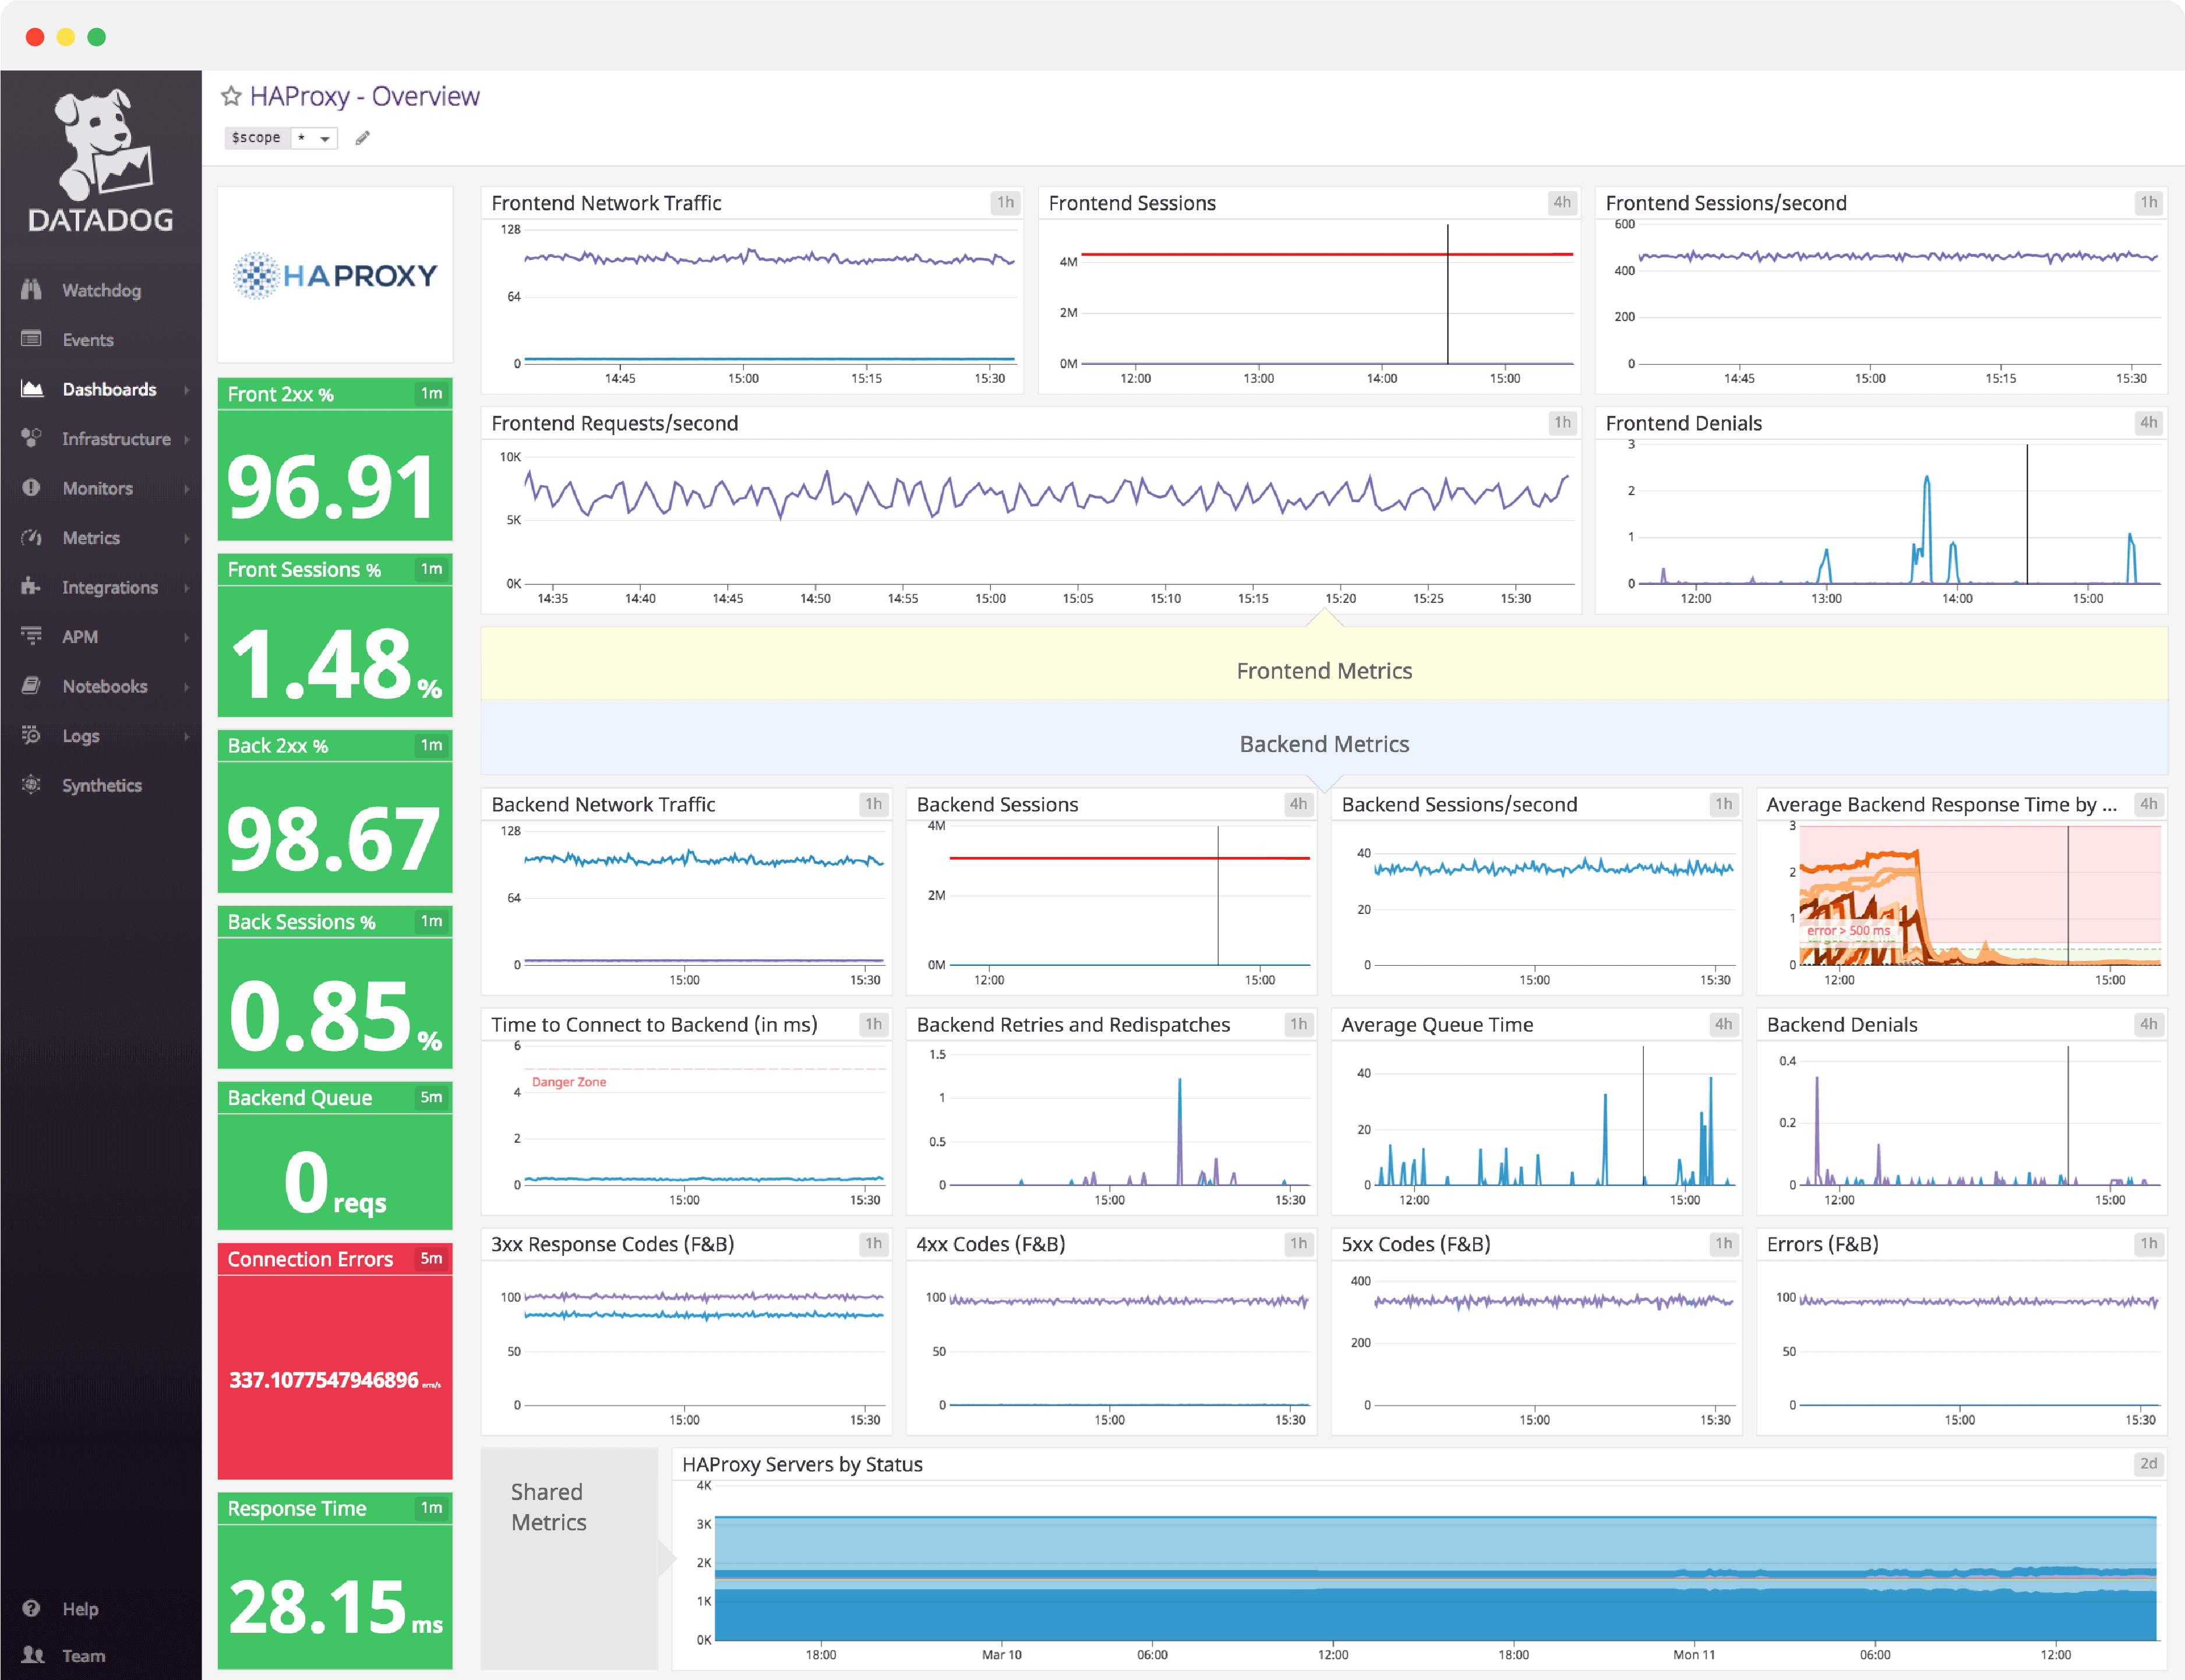Expand the Metrics submenu arrow
This screenshot has height=1680, width=2185.
point(186,538)
